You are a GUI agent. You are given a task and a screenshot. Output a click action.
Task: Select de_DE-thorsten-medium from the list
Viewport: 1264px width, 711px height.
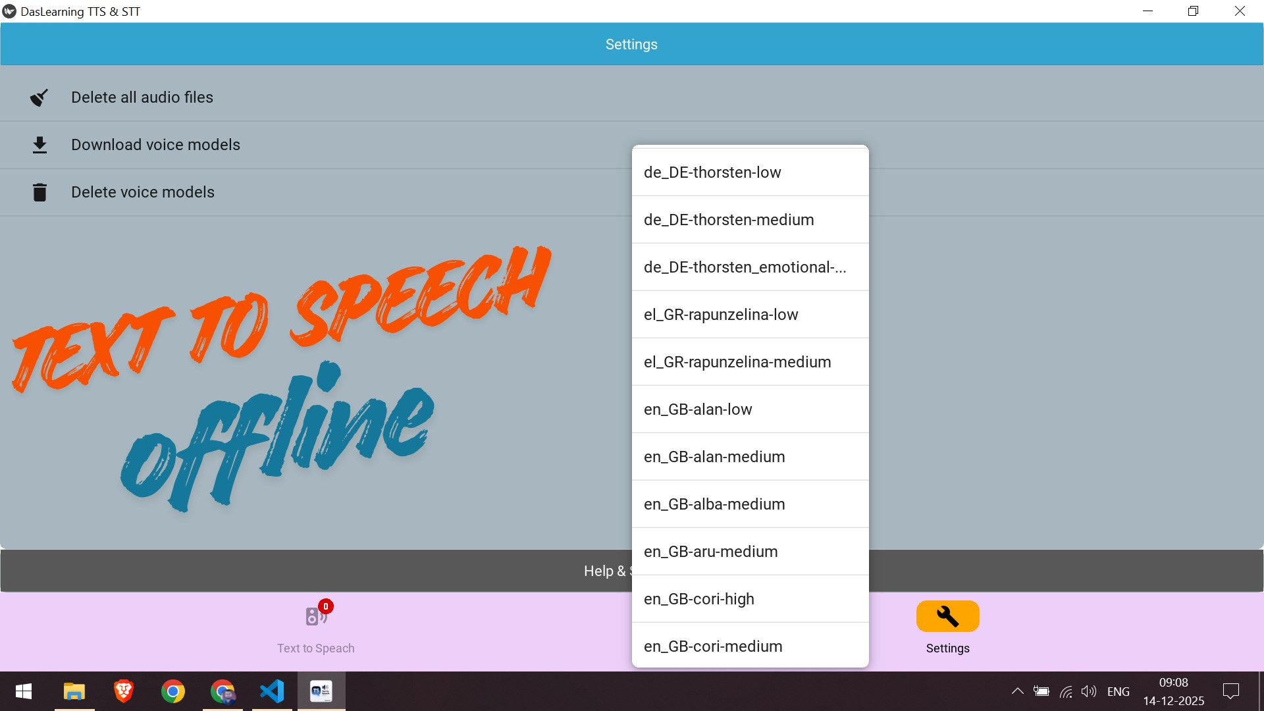click(x=749, y=220)
